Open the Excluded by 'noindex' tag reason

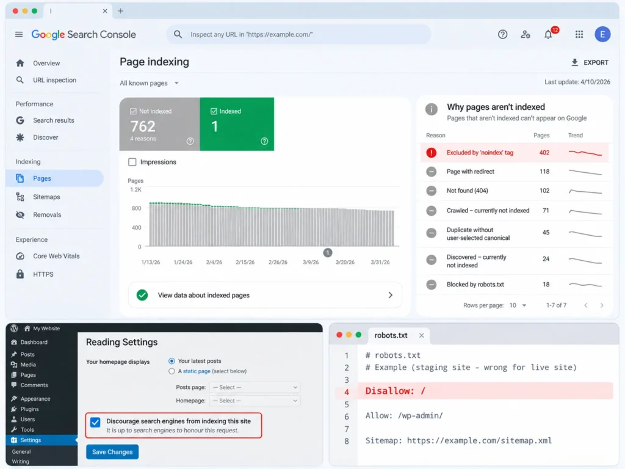point(515,152)
